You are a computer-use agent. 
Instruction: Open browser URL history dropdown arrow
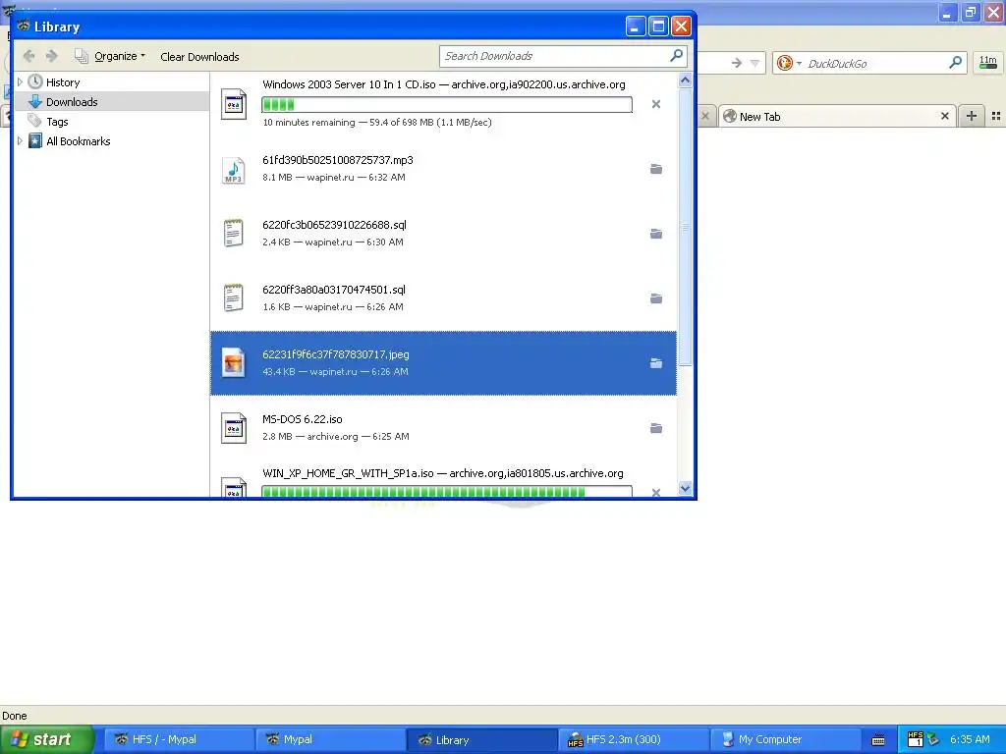click(755, 63)
